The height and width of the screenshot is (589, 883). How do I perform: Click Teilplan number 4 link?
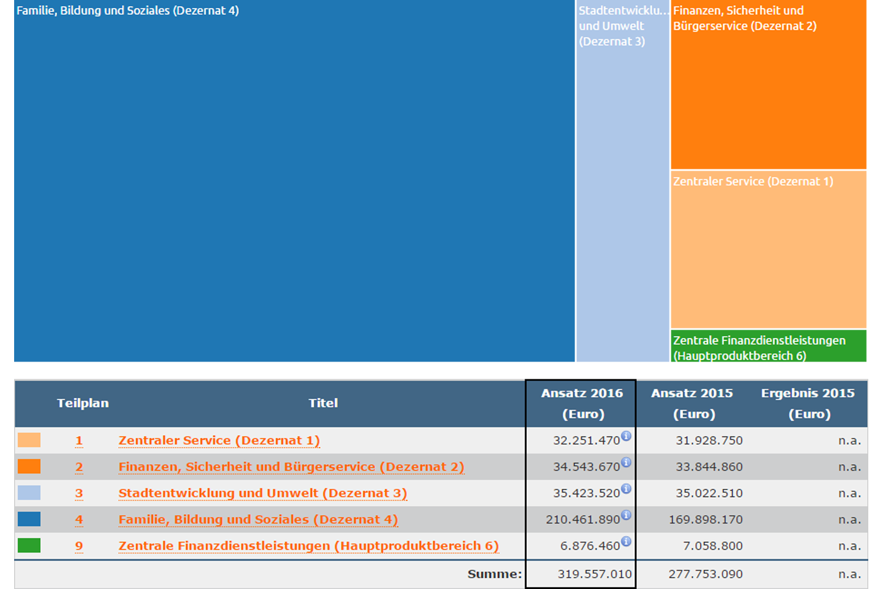pos(79,520)
